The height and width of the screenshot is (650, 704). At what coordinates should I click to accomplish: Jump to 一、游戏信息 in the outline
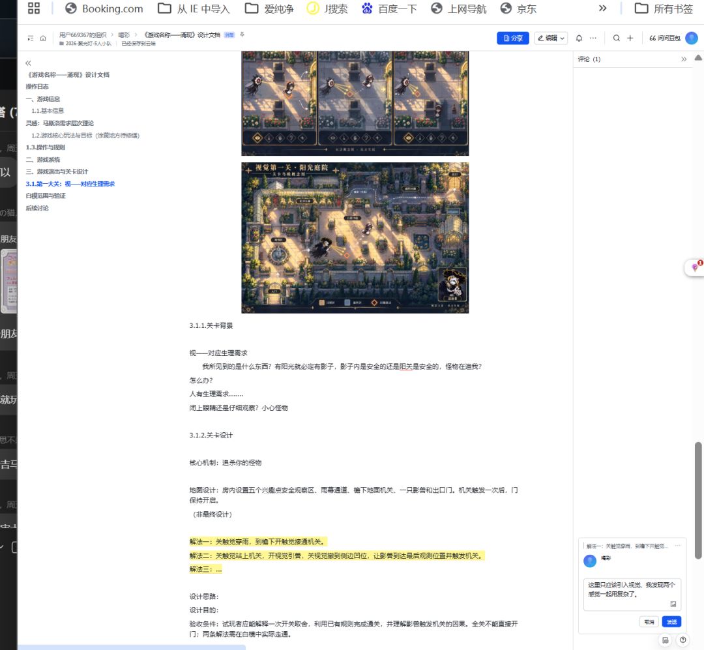pyautogui.click(x=42, y=99)
